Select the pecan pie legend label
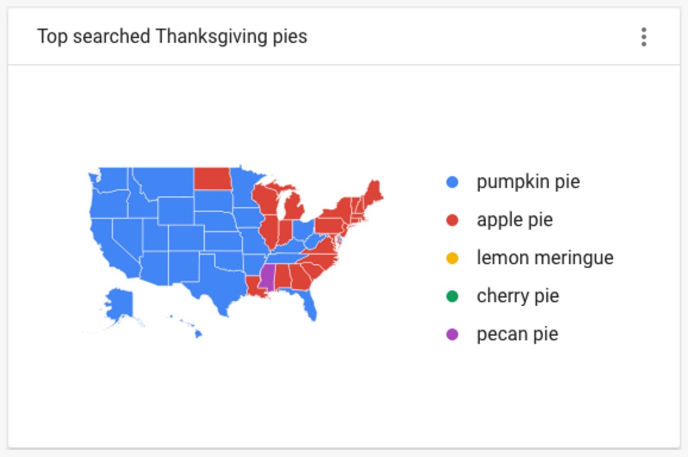Image resolution: width=688 pixels, height=457 pixels. (x=517, y=334)
